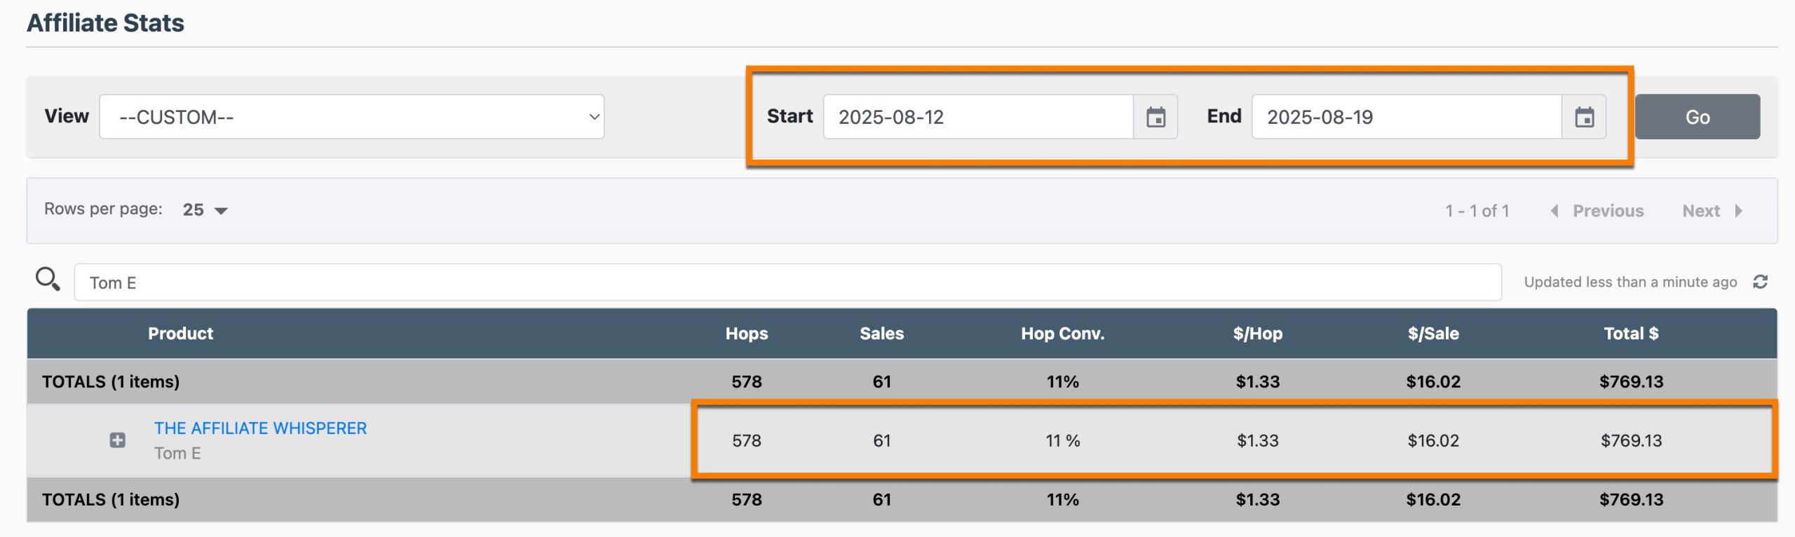Screen dimensions: 1795x537
Task: Click the search magnifier icon
Action: click(48, 279)
